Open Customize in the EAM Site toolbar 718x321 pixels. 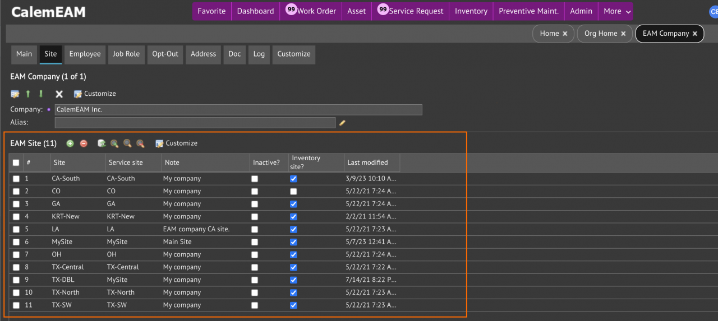click(x=177, y=143)
